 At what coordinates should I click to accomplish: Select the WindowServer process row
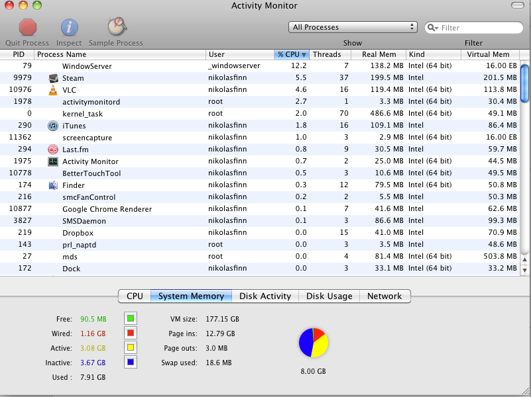point(260,66)
